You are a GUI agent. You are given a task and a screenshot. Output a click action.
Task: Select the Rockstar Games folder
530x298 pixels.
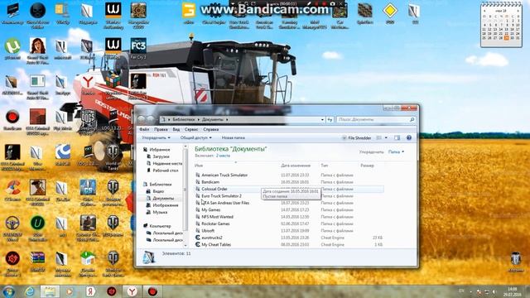(215, 223)
